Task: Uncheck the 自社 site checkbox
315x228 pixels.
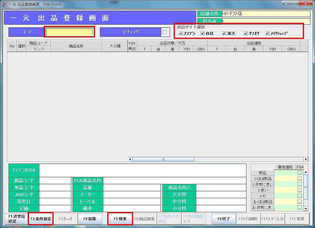Action: point(203,33)
